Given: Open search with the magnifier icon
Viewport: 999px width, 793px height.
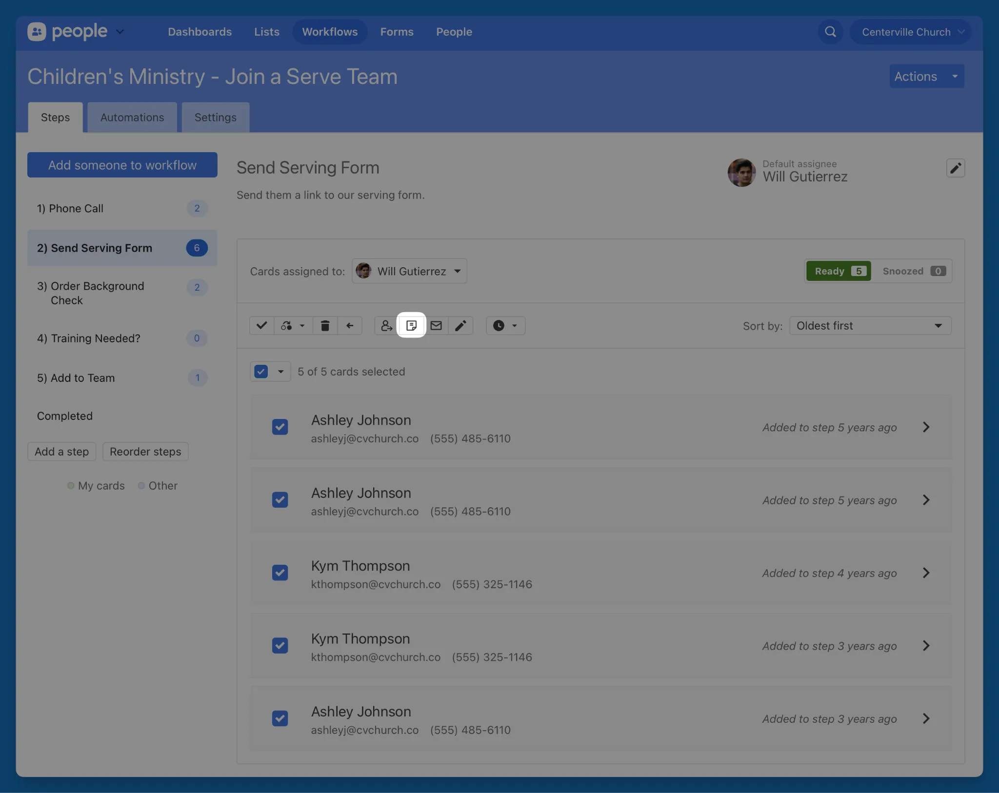Looking at the screenshot, I should 830,32.
